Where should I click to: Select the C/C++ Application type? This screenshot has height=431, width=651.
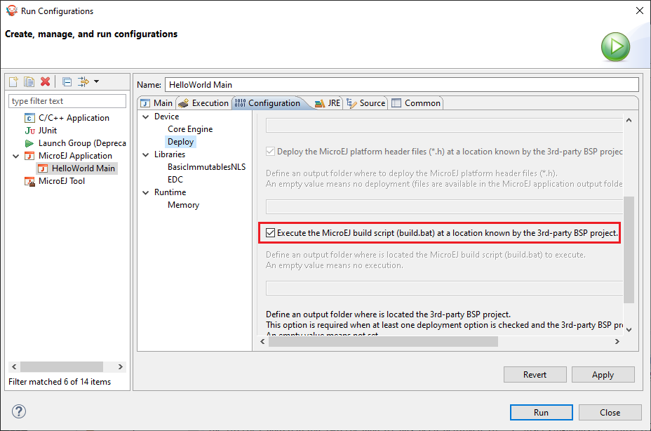click(74, 118)
